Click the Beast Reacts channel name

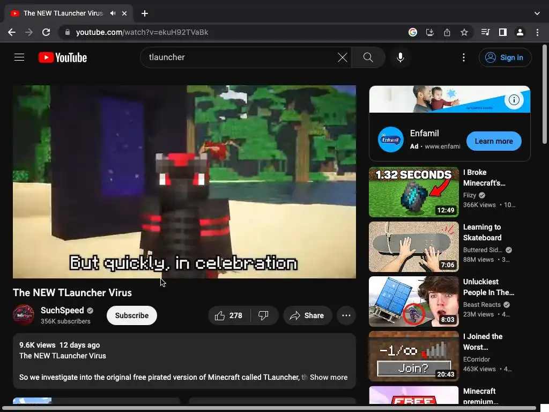(x=482, y=305)
